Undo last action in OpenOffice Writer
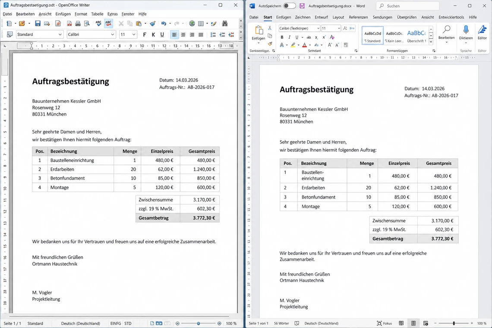This screenshot has width=492, height=328. coord(164,24)
